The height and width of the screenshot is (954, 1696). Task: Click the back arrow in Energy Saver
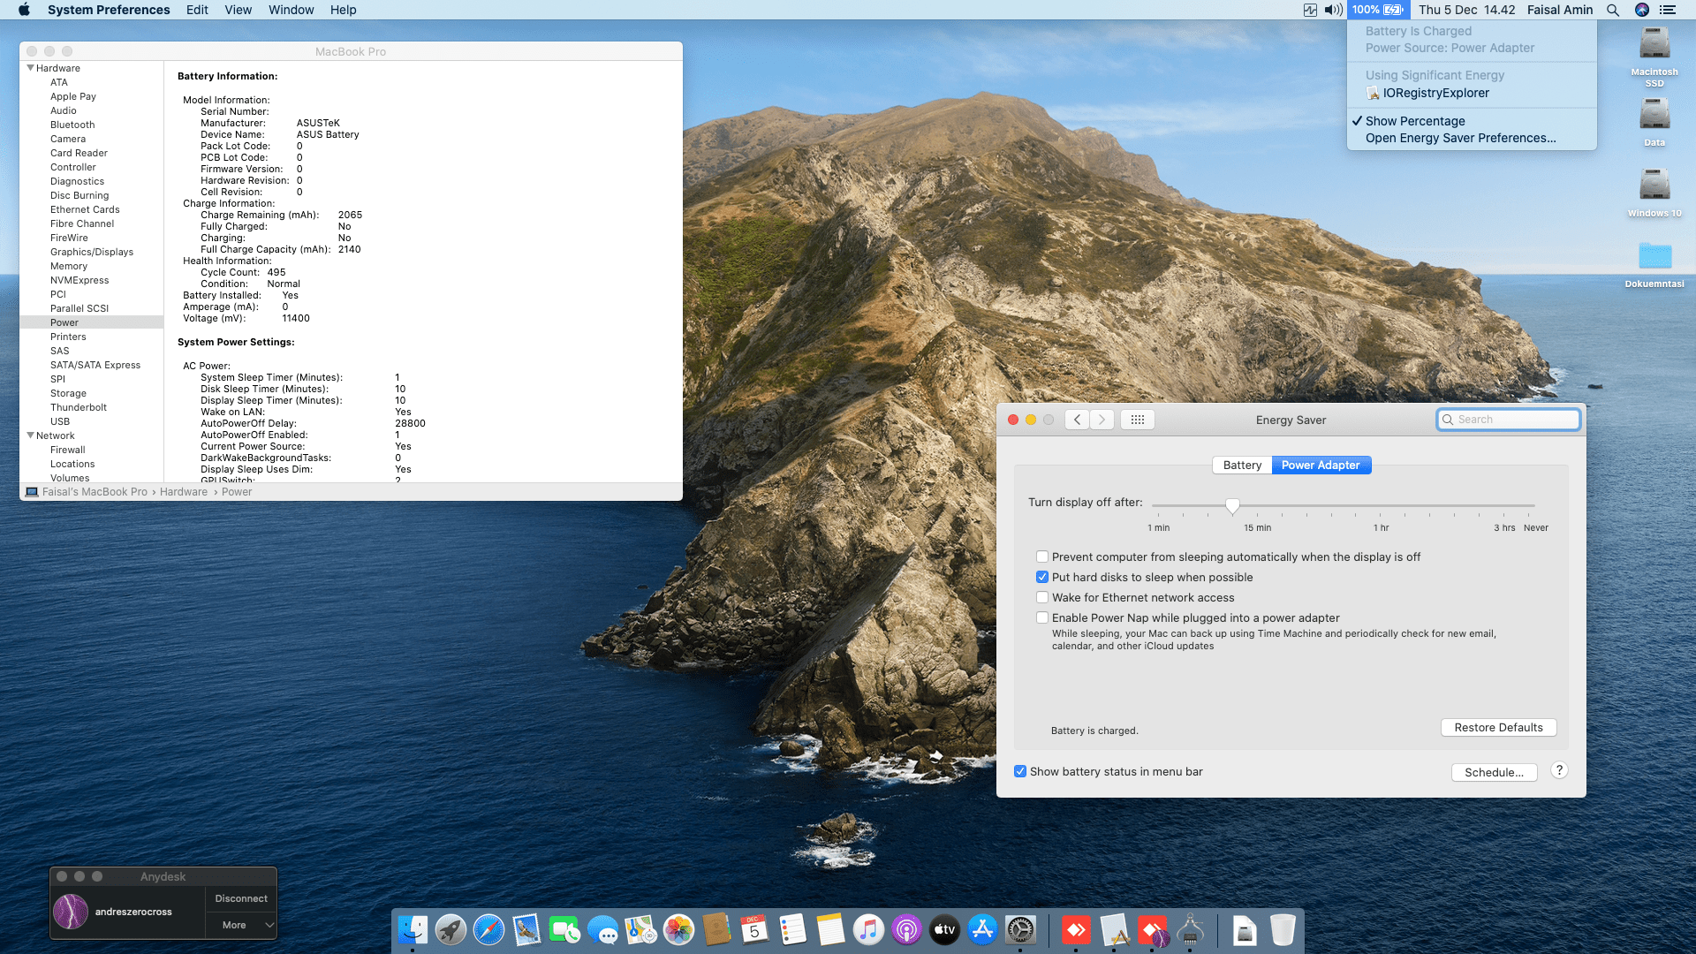(1077, 420)
